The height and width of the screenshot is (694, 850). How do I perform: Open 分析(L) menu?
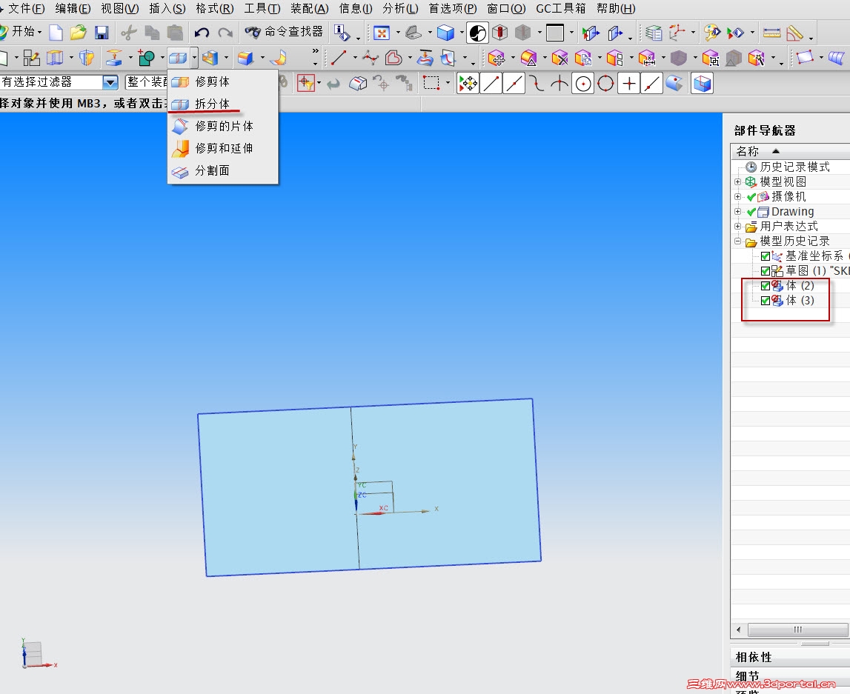coord(400,8)
